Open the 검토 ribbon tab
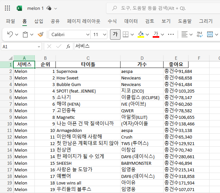Viewport: 220px width, 193px height. (x=149, y=21)
